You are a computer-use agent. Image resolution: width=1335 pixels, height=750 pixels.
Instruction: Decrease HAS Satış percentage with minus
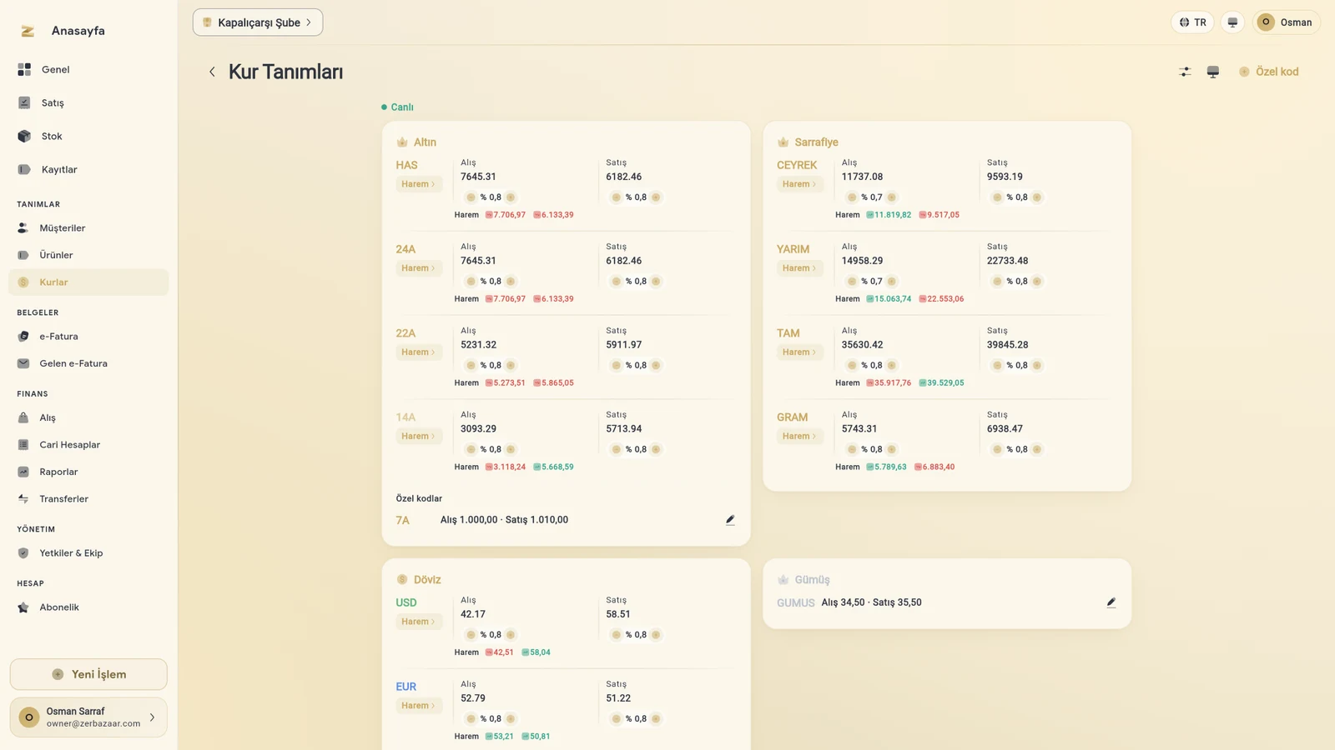616,197
